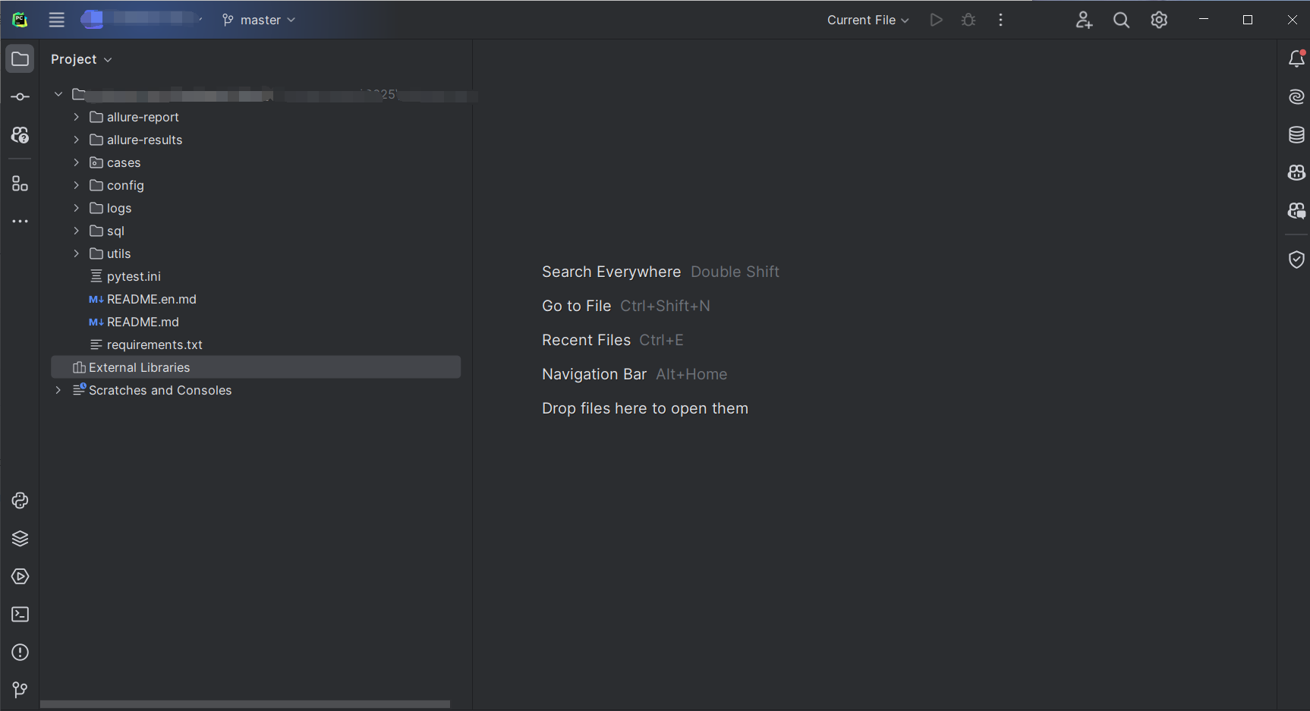This screenshot has width=1310, height=711.
Task: Open the Problems tool window
Action: coord(20,653)
